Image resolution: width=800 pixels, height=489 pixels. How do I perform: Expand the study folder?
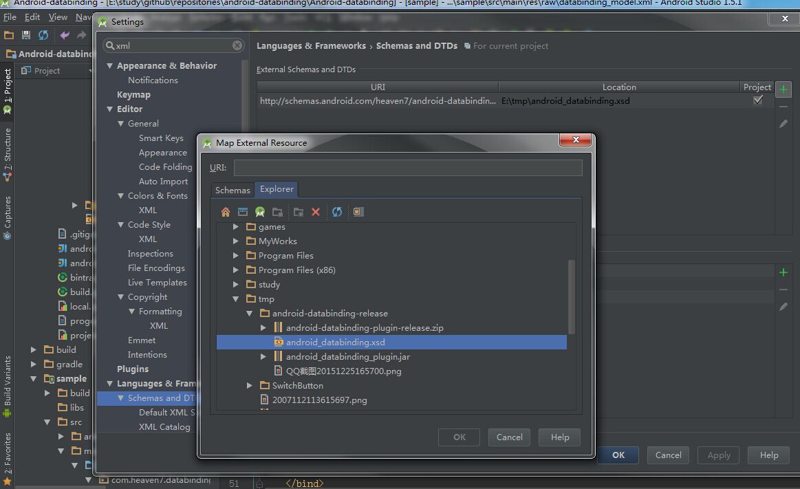[236, 284]
